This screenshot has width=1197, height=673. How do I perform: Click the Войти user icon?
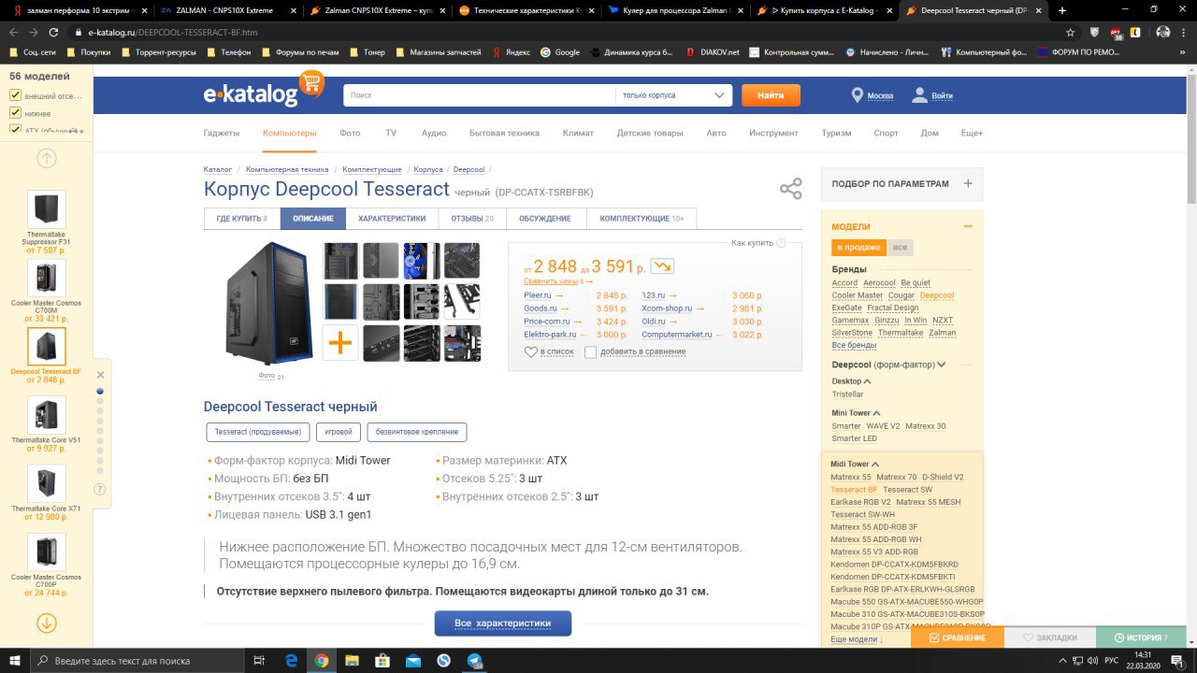tap(920, 94)
